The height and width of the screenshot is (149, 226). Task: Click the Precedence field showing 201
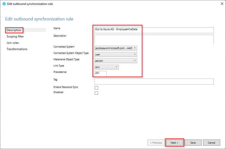tap(101, 74)
